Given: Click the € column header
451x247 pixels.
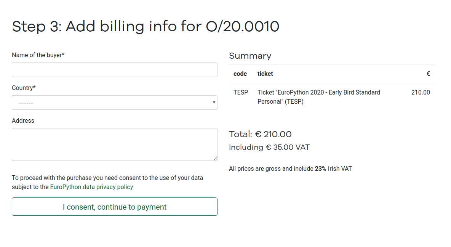Looking at the screenshot, I should tap(428, 74).
